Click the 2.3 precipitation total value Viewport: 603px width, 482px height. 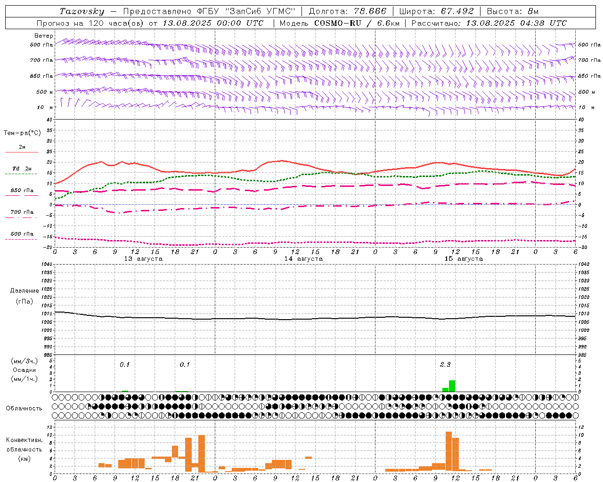pos(445,364)
